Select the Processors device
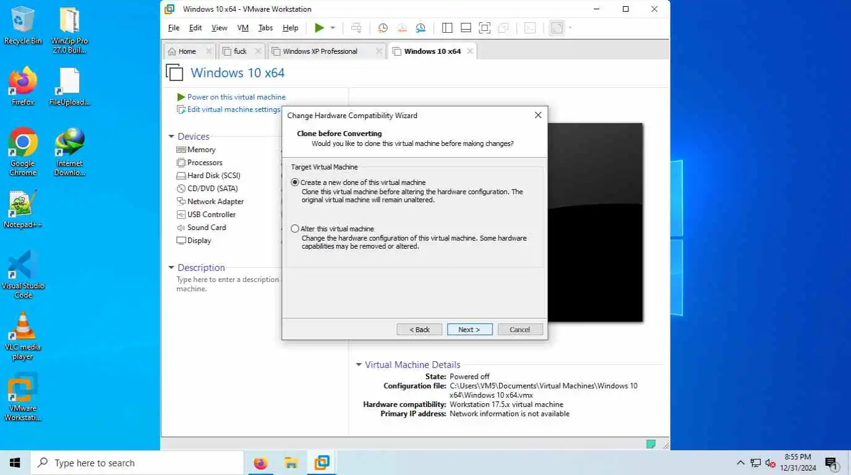Screen dimensions: 851x475 (199, 163)
